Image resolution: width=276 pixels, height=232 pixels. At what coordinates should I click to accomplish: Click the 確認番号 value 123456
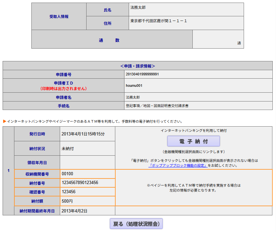coord(71,192)
